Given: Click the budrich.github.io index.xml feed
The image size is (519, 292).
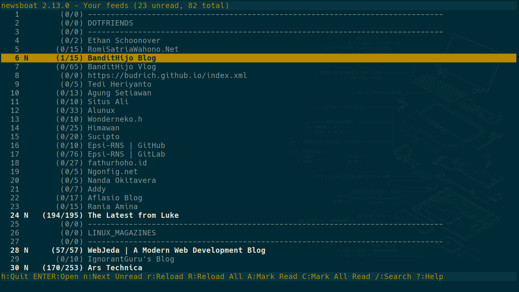Looking at the screenshot, I should [x=167, y=75].
